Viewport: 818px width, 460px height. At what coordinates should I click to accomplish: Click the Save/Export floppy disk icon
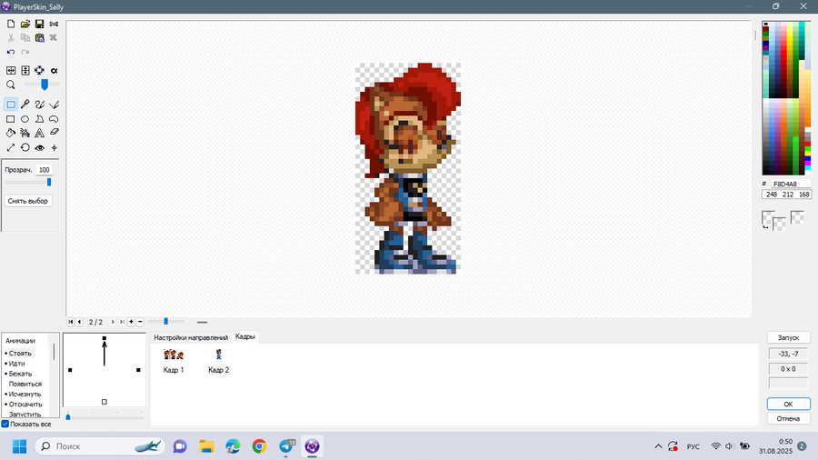(x=39, y=24)
